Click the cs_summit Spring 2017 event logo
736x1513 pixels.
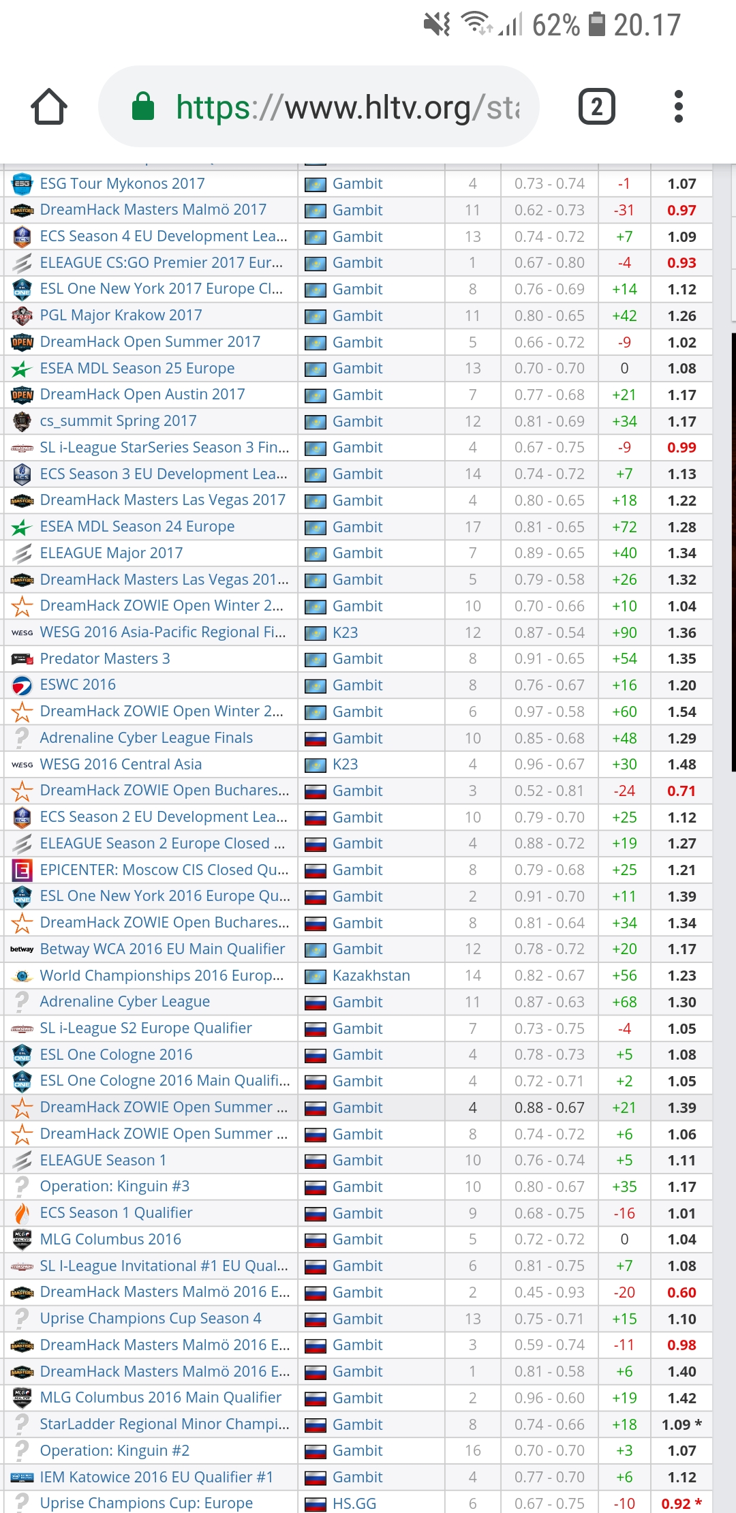22,421
